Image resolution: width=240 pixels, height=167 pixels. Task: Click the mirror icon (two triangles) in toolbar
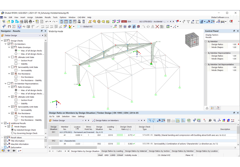[x=153, y=27]
